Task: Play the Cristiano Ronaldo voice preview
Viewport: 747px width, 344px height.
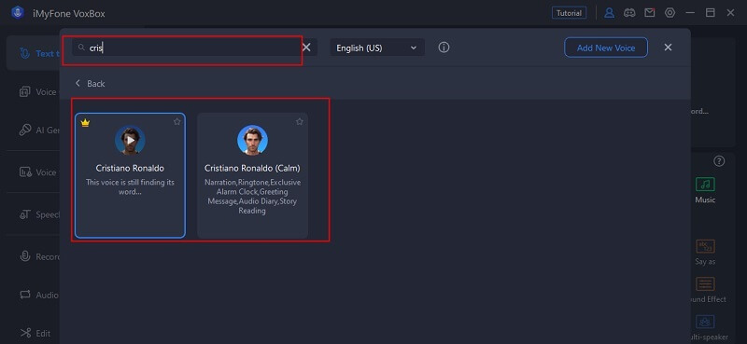Action: (x=130, y=141)
